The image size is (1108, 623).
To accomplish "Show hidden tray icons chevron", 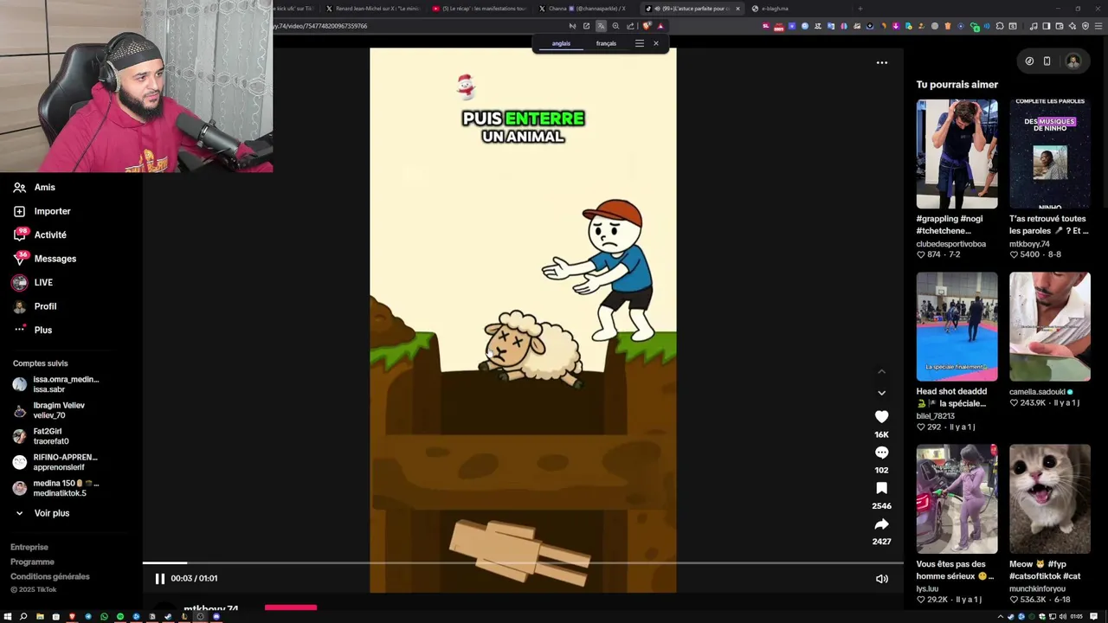I will pyautogui.click(x=1001, y=617).
